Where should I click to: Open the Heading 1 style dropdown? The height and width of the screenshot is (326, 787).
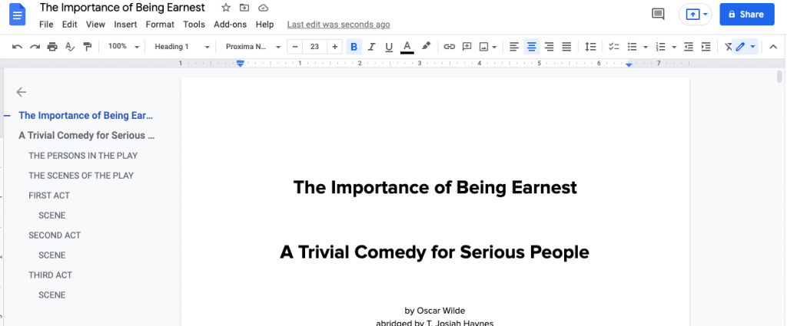[x=182, y=47]
